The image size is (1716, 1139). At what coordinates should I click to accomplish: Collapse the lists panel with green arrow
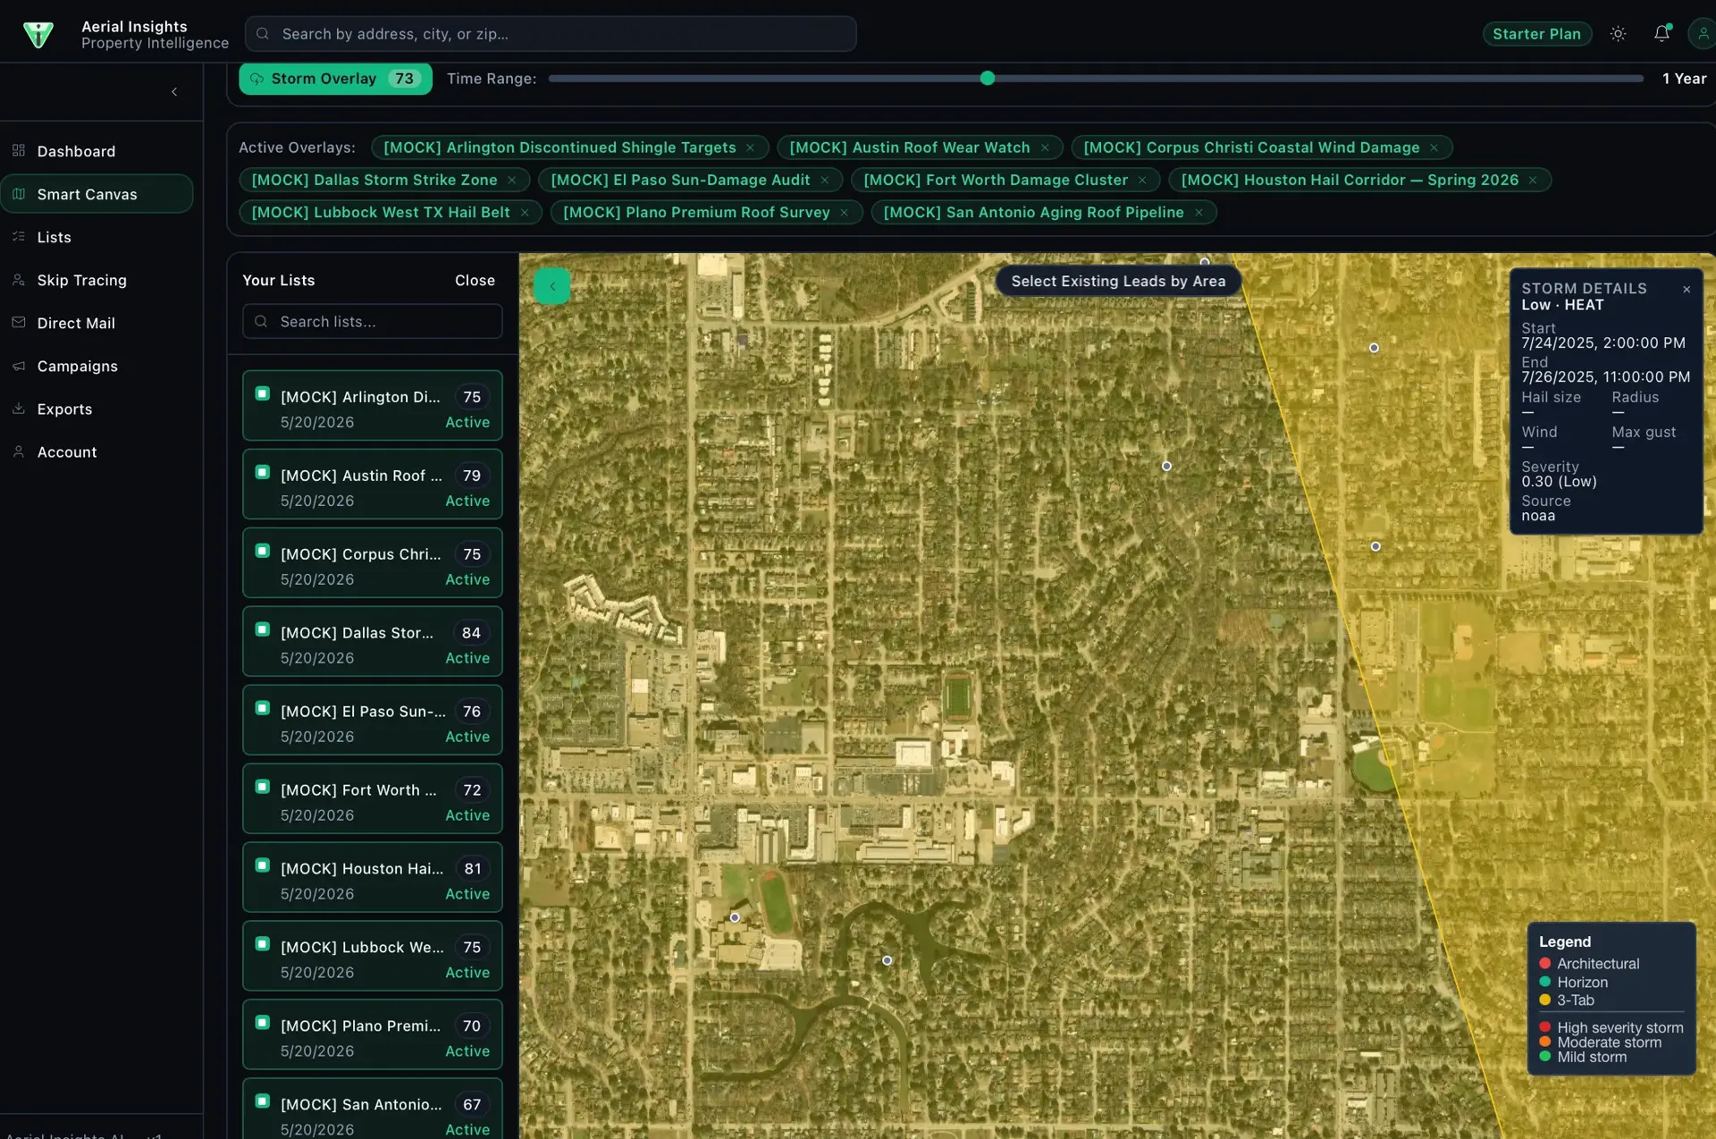(x=552, y=286)
